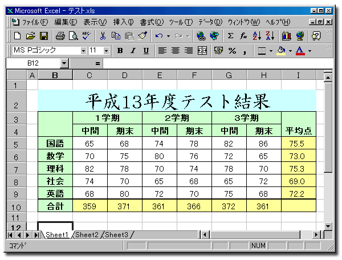The image size is (342, 260).
Task: Jump to last sheet tab arrow
Action: click(x=36, y=235)
